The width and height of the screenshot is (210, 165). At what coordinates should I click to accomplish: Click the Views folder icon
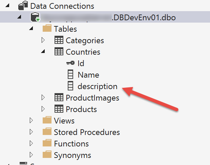47,120
